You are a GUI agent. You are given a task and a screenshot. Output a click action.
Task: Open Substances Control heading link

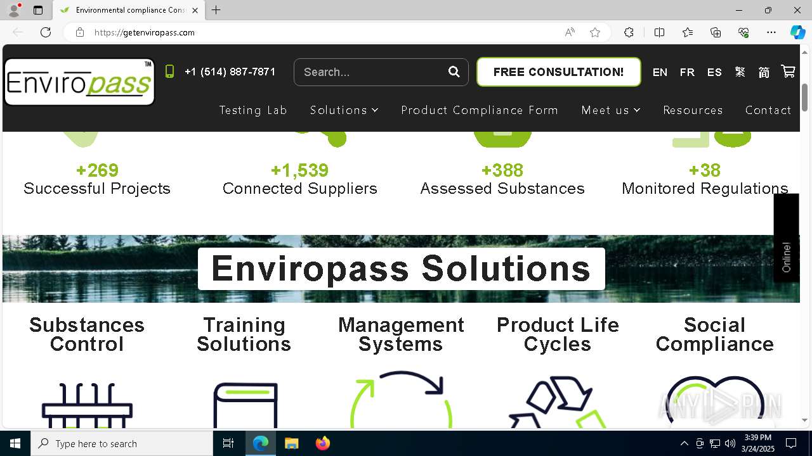click(87, 334)
